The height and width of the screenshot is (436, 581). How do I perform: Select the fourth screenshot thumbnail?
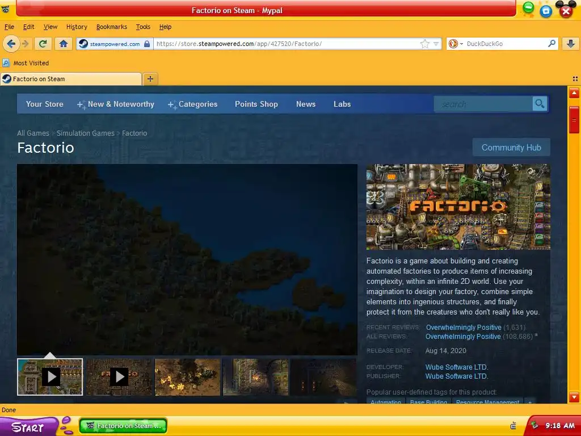(x=256, y=377)
